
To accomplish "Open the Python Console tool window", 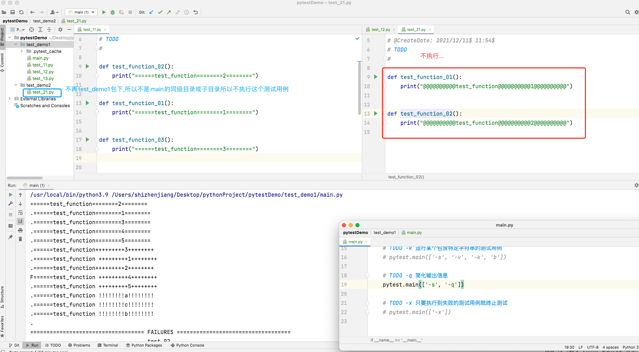I will (x=187, y=345).
